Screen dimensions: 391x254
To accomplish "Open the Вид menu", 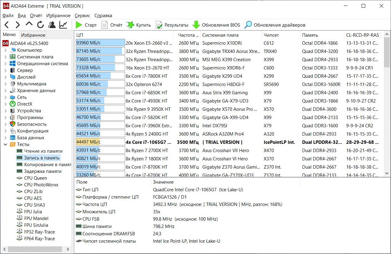I will pos(22,15).
